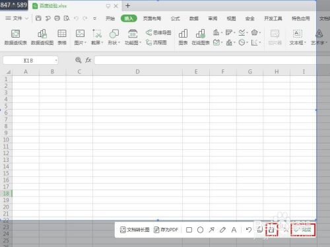
Task: Open the 图片 picture insert option
Action: (x=80, y=37)
